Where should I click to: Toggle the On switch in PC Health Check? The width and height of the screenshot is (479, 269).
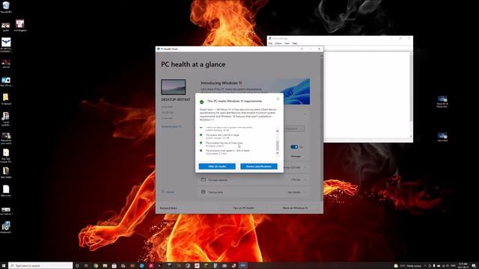294,147
